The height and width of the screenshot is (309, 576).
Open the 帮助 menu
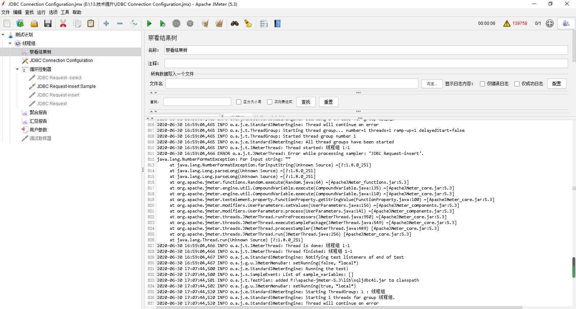pos(77,12)
